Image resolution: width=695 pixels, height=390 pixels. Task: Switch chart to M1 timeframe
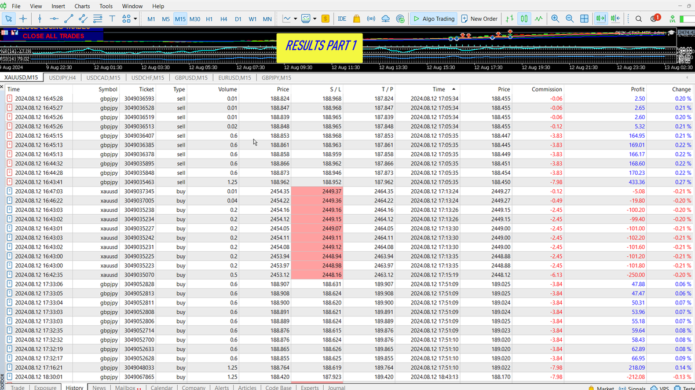151,19
